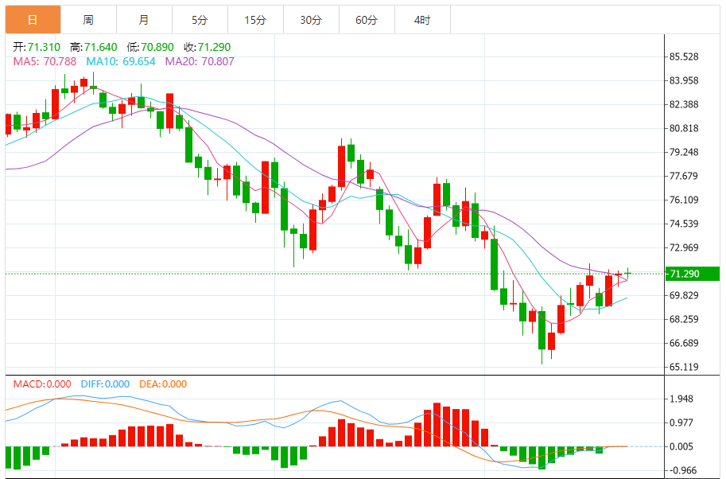Click the DEA:0.000 label
This screenshot has height=479, width=726.
point(163,384)
